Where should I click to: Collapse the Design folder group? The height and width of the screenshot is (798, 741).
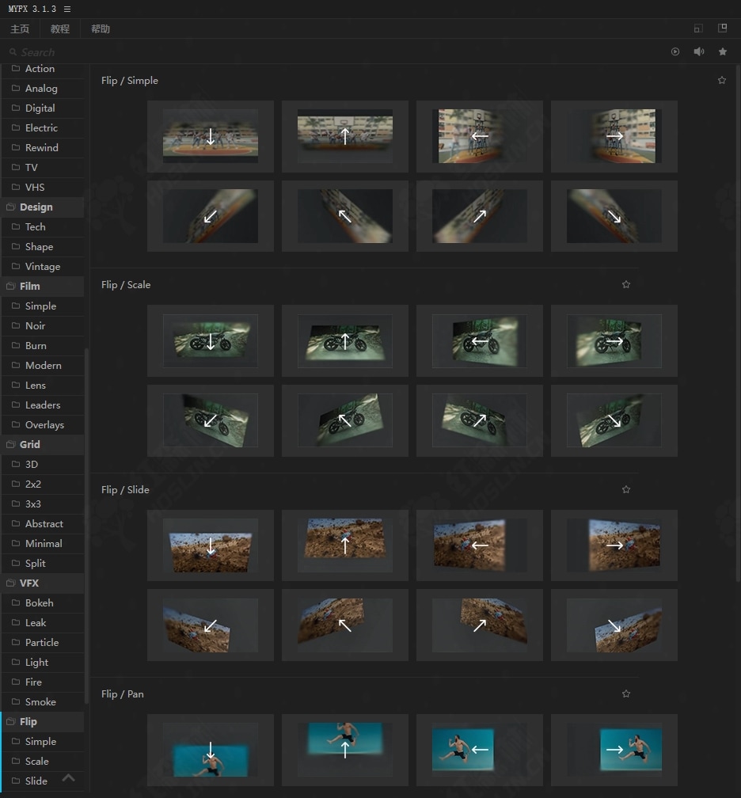pyautogui.click(x=36, y=207)
